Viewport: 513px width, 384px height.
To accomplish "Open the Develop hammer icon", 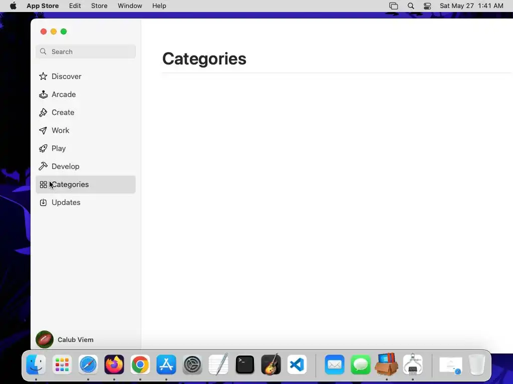I will click(43, 166).
